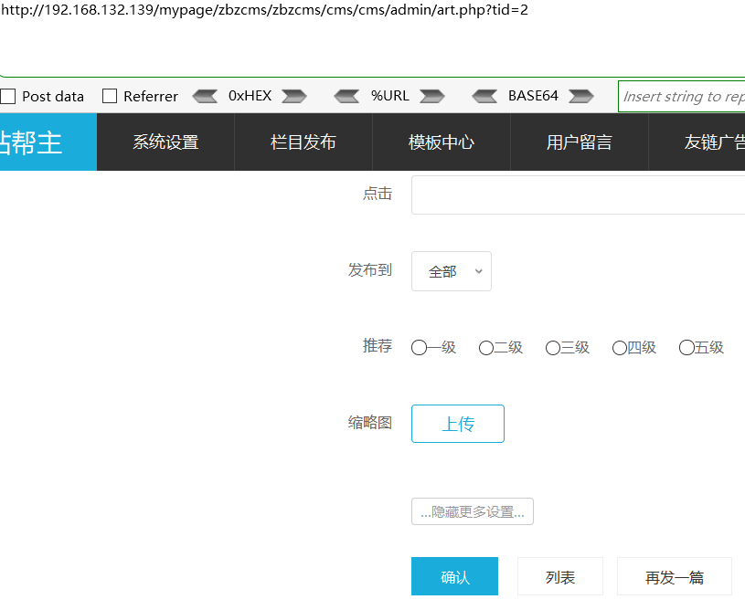Click the 上传 upload button
The width and height of the screenshot is (745, 610).
pyautogui.click(x=457, y=423)
